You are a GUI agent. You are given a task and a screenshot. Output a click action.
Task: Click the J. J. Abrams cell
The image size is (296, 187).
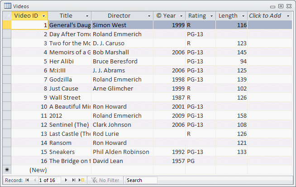tap(122, 70)
